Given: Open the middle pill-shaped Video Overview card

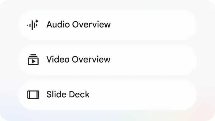Looking at the screenshot, I should pos(107,60).
